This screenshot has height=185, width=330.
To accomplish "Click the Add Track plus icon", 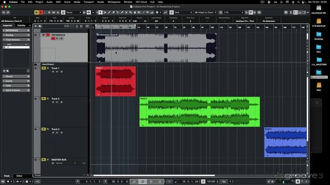I will tap(36, 26).
